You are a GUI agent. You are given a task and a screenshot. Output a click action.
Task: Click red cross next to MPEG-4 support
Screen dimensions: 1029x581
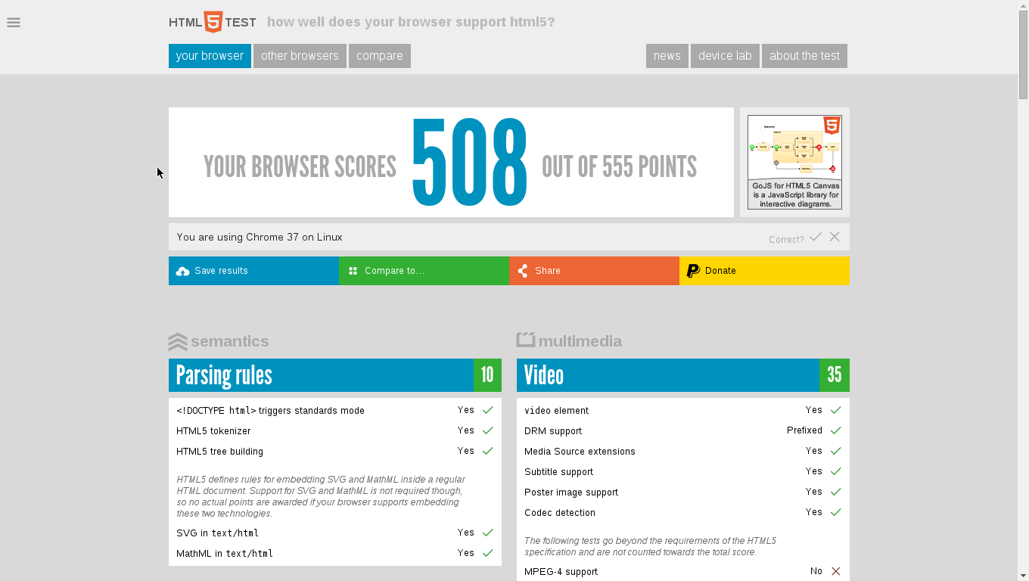click(x=836, y=571)
